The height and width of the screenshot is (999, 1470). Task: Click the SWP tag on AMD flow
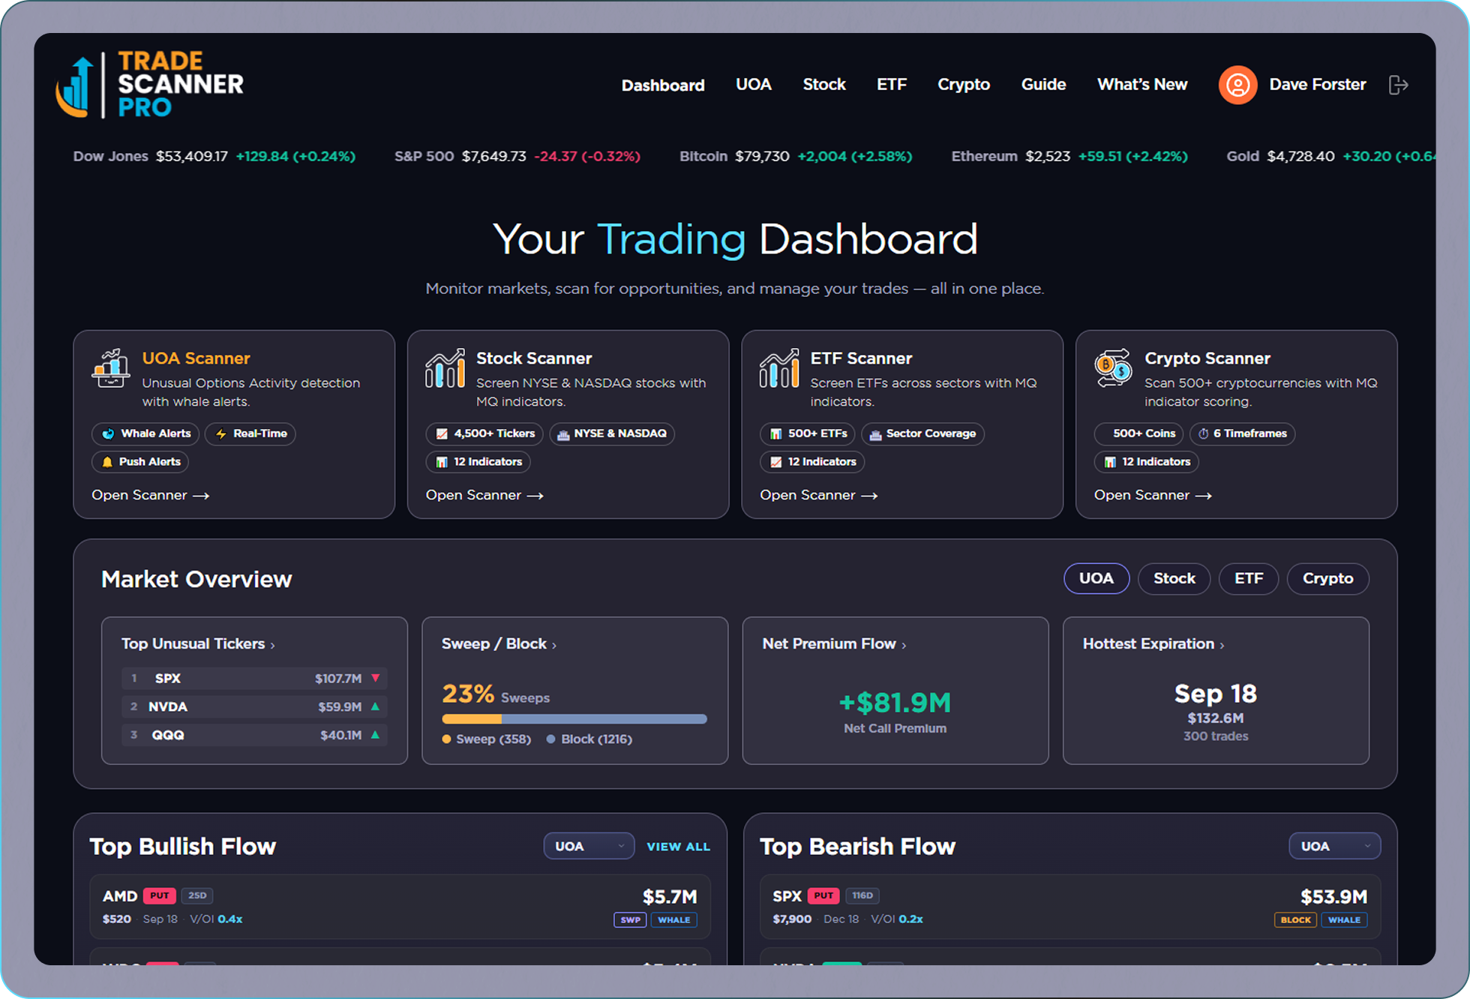click(630, 920)
